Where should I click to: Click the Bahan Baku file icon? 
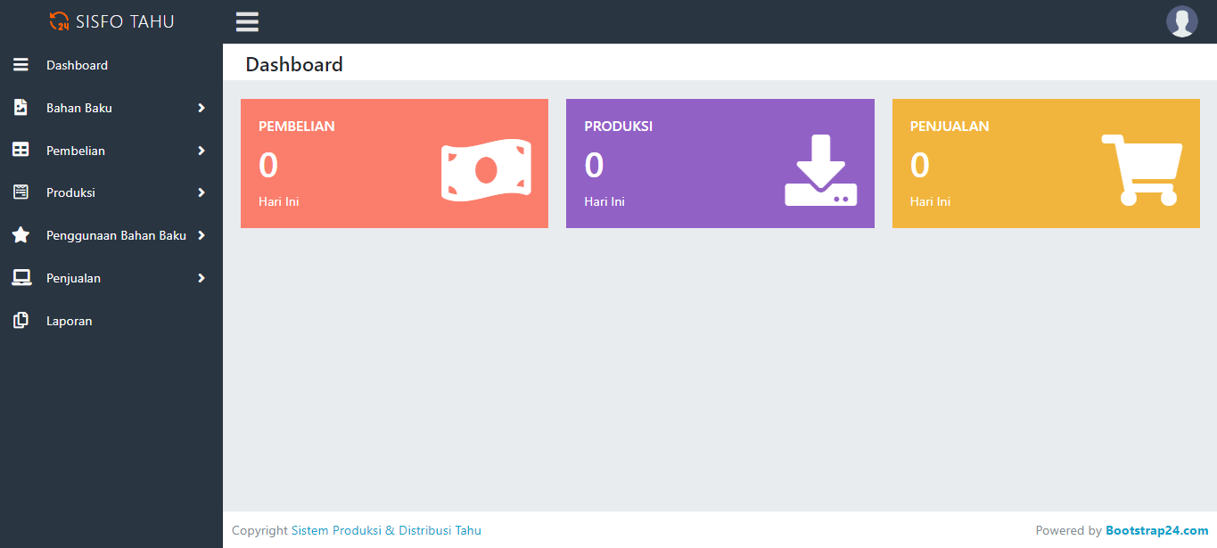[21, 108]
